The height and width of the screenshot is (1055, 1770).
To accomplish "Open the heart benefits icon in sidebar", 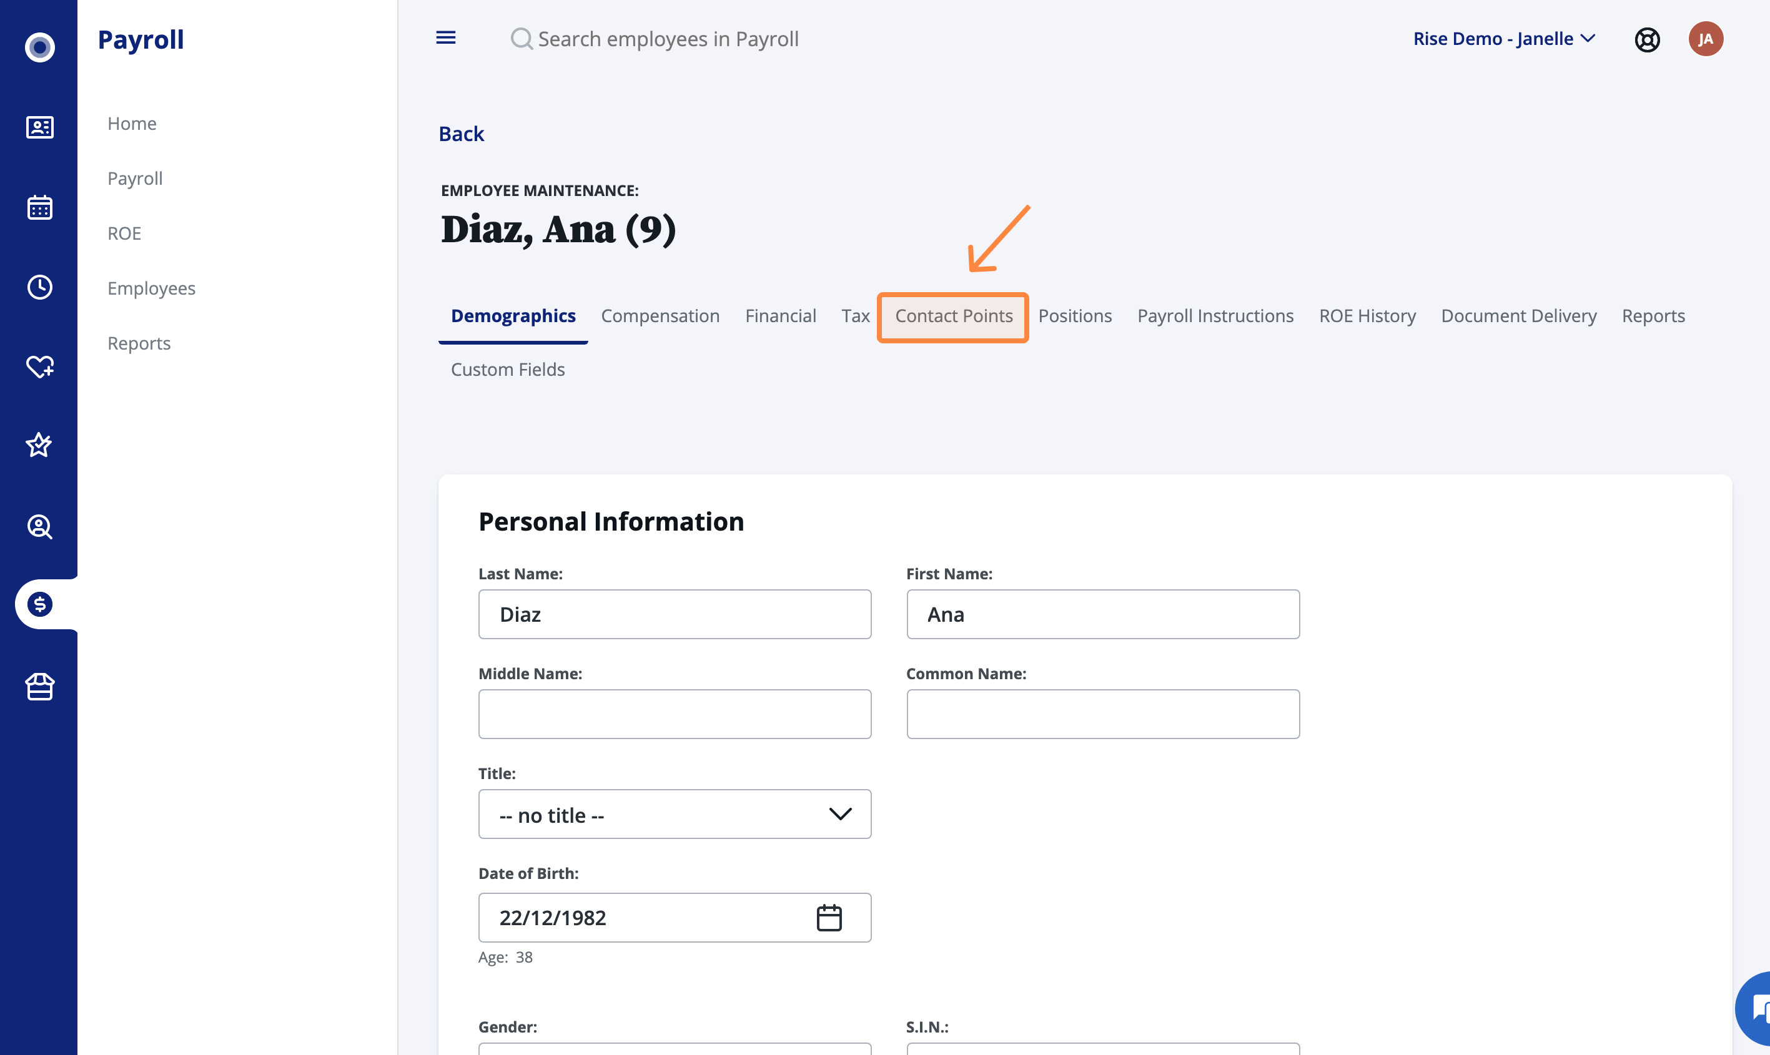I will pos(40,366).
